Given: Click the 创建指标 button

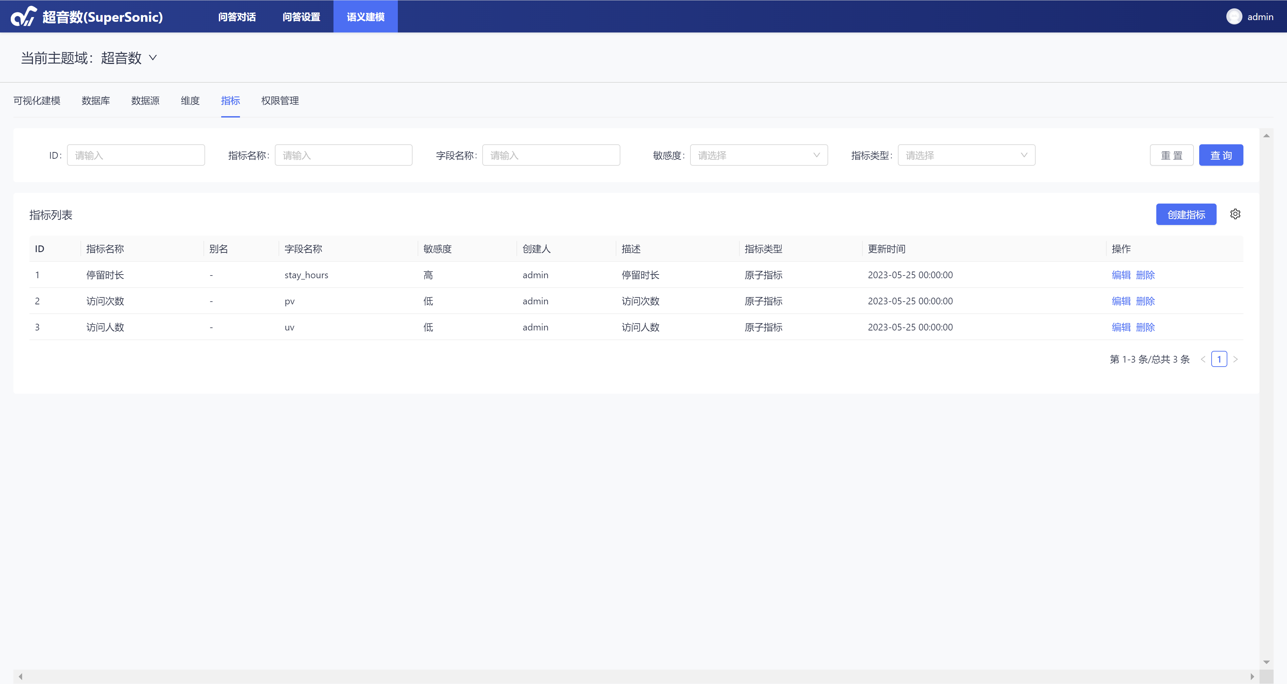Looking at the screenshot, I should [1185, 215].
